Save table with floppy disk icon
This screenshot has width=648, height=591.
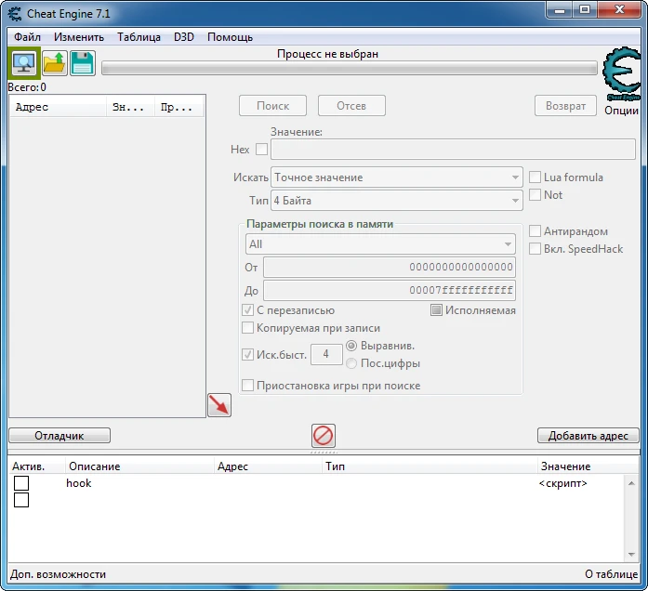(x=83, y=63)
